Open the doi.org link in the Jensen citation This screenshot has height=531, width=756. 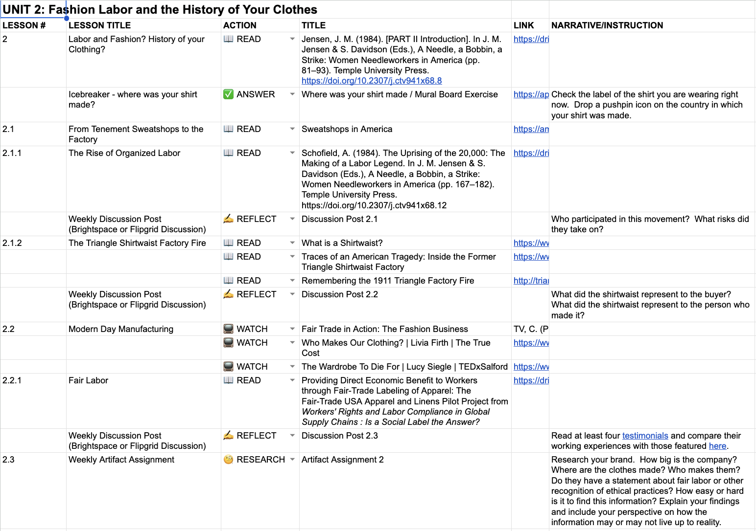pos(371,81)
